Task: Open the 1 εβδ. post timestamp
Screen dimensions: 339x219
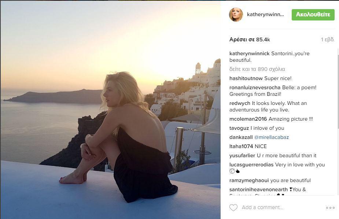Action: (328, 40)
